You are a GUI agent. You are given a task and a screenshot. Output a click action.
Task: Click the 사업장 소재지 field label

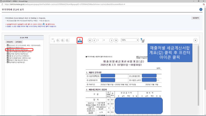click(x=135, y=80)
